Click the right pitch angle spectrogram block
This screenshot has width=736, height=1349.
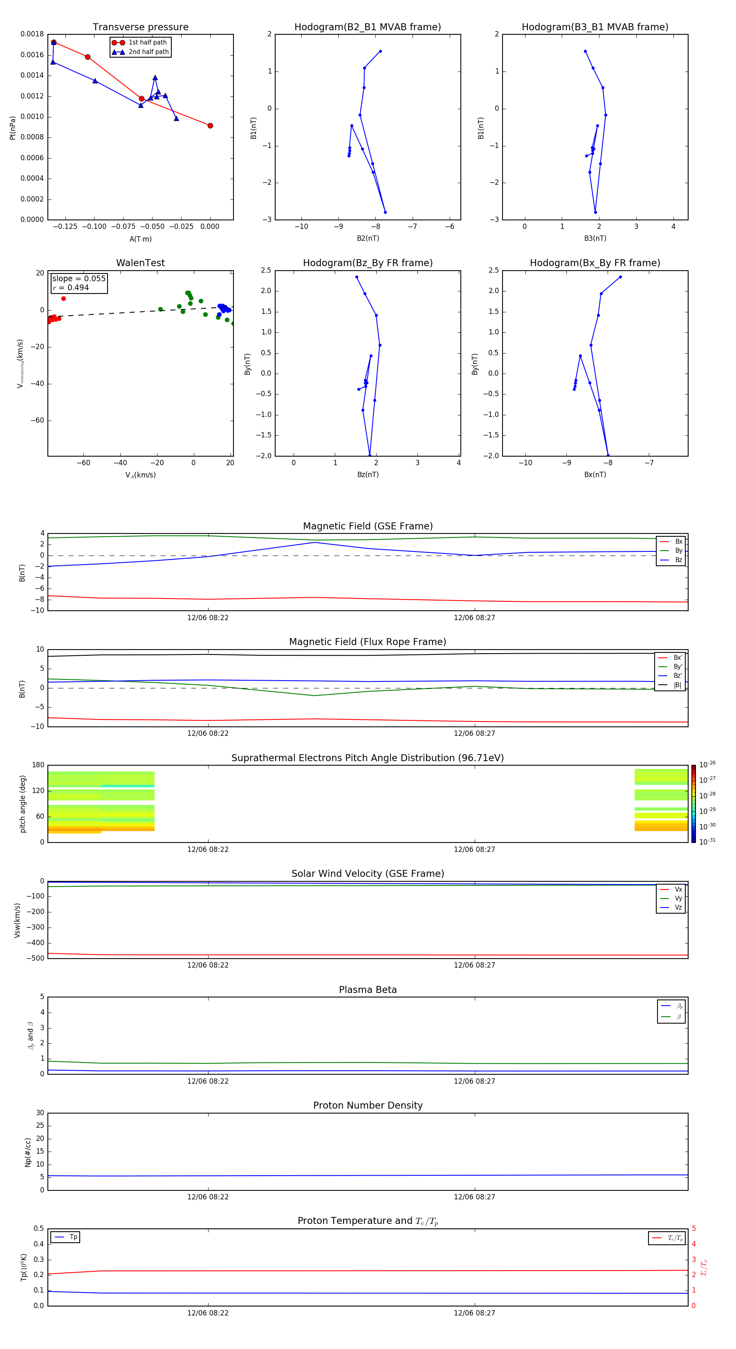pos(661,800)
